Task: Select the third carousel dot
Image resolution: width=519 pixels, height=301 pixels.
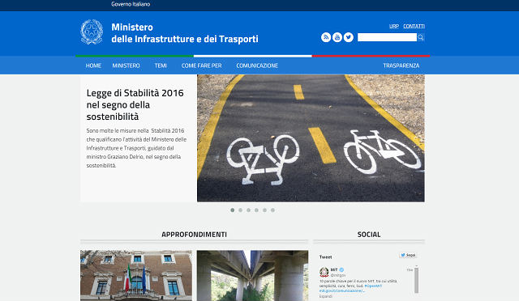Action: point(249,210)
